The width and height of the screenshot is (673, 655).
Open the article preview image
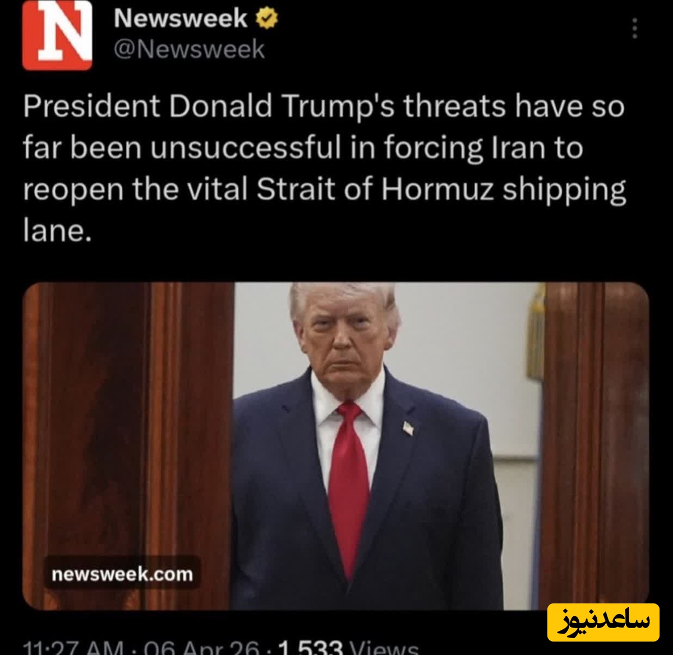coord(335,446)
